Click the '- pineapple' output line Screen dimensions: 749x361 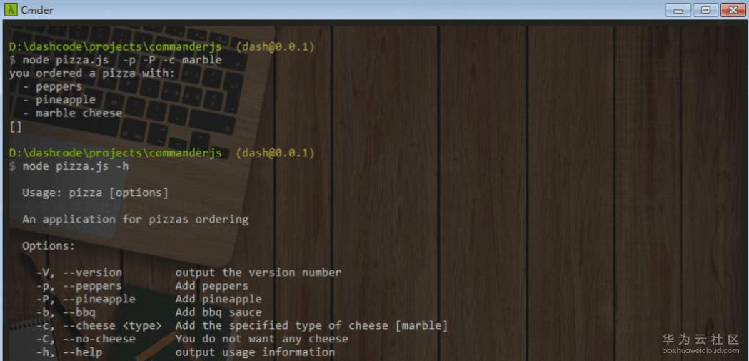click(x=59, y=100)
